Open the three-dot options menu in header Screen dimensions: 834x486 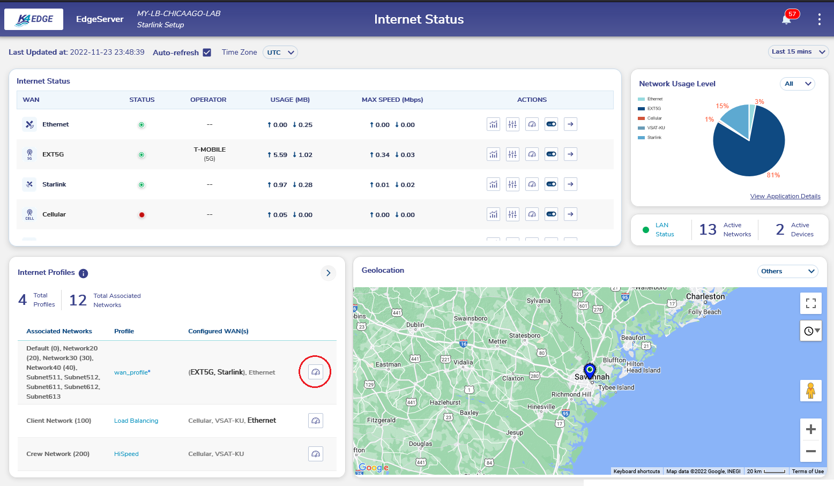click(819, 19)
